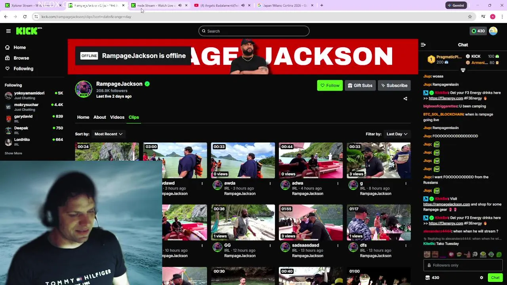
Task: Open Following in sidebar
Action: pos(23,68)
